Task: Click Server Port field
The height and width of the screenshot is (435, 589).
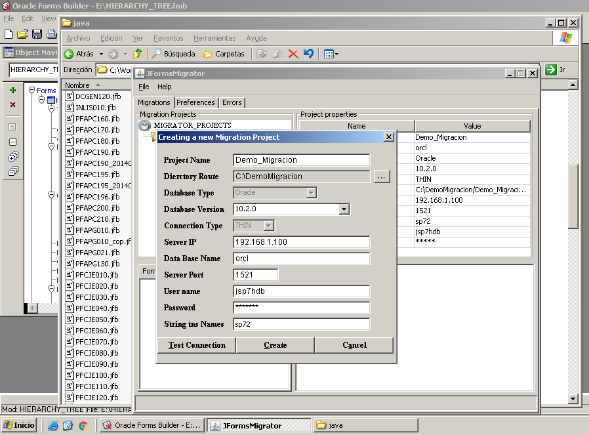Action: point(255,275)
